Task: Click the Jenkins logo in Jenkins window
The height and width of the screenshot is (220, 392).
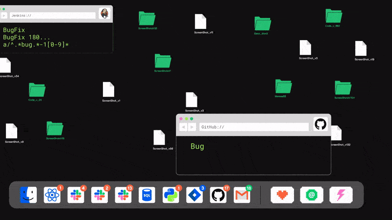Action: [x=104, y=13]
